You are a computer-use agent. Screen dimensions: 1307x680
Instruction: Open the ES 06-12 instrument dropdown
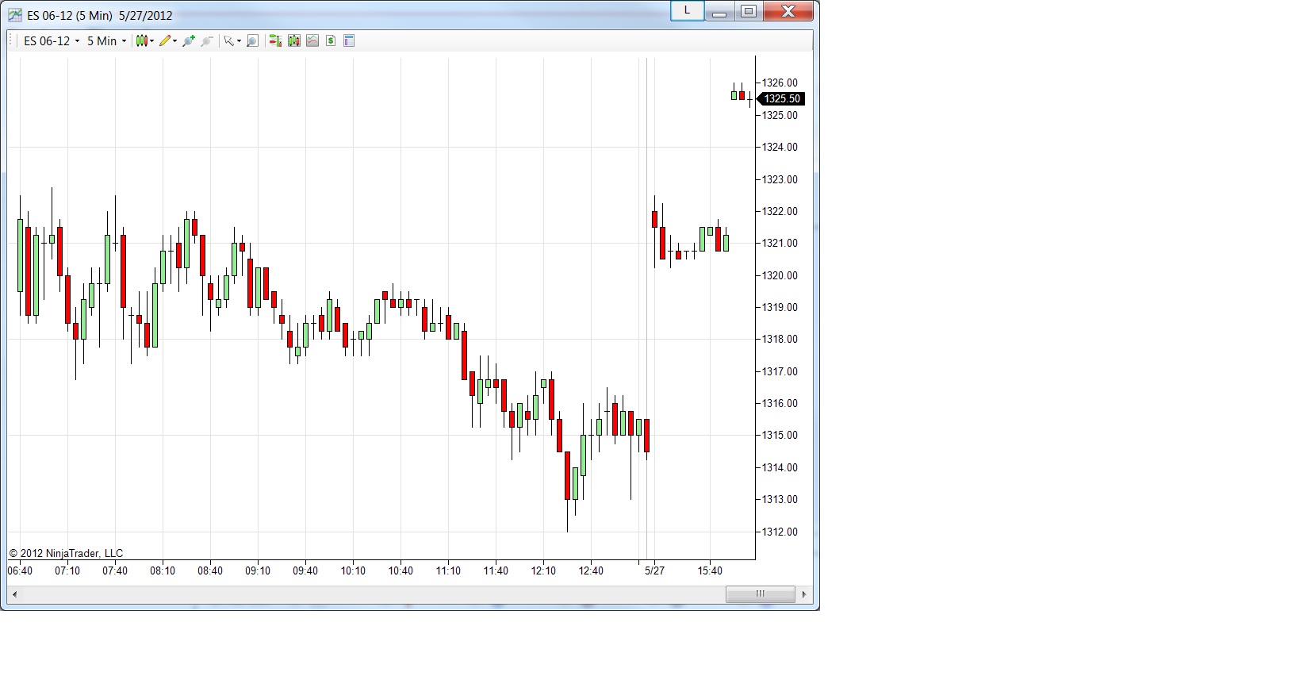tap(52, 41)
